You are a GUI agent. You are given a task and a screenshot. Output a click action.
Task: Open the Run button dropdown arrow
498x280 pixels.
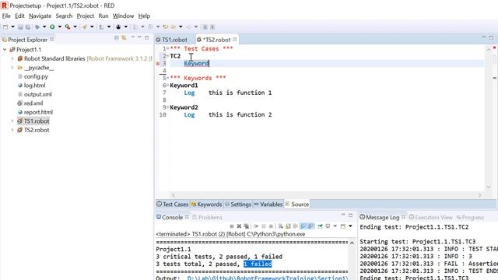point(59,27)
